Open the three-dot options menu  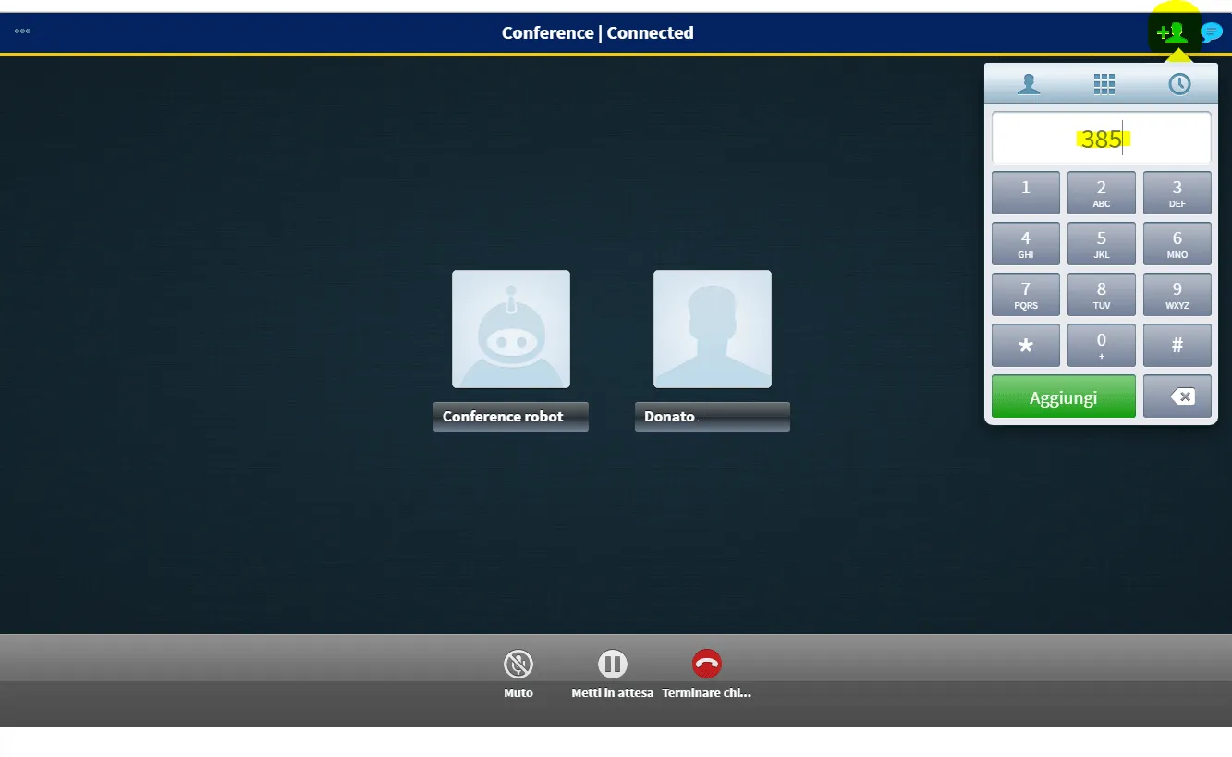pos(22,31)
